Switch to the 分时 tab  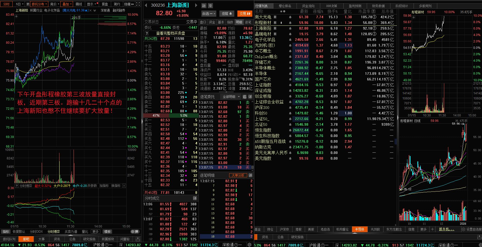6,4
